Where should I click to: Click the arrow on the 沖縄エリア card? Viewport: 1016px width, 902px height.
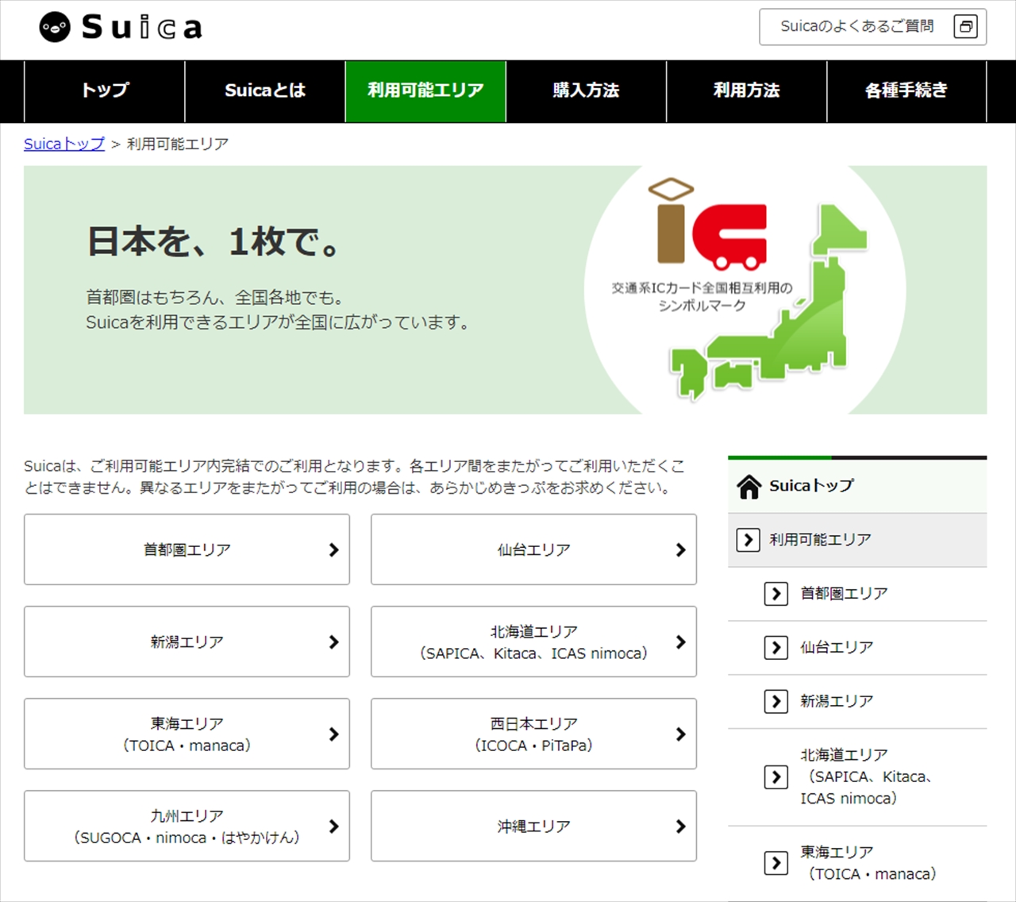click(680, 826)
